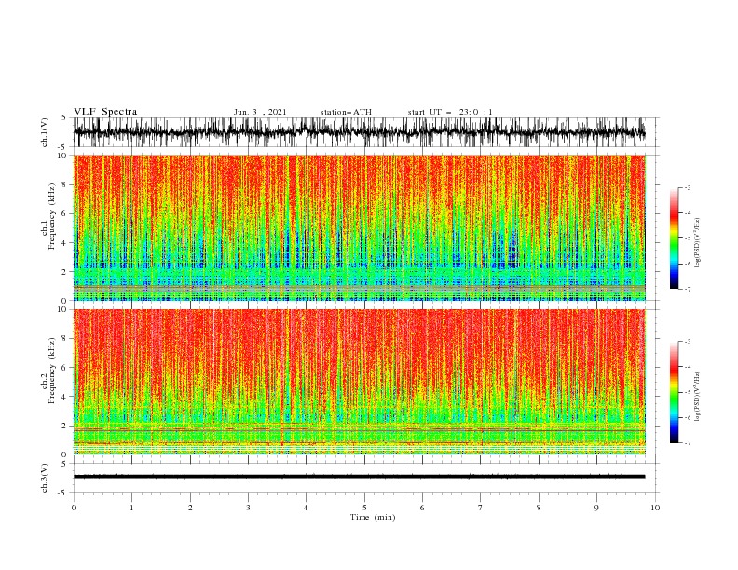
Task: Click time axis tick label "1"
Action: 131,508
